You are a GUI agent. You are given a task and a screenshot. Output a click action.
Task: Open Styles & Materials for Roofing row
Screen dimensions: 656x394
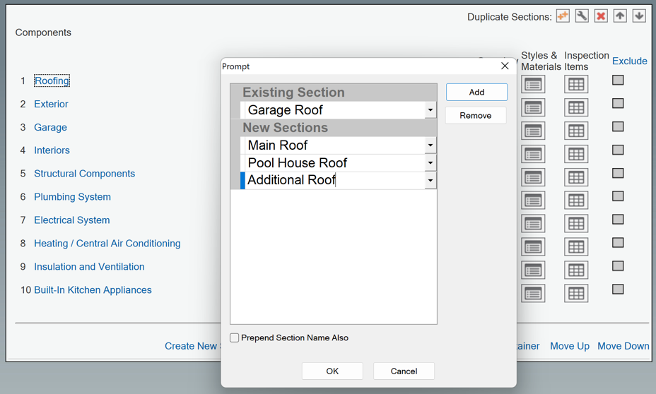coord(533,85)
